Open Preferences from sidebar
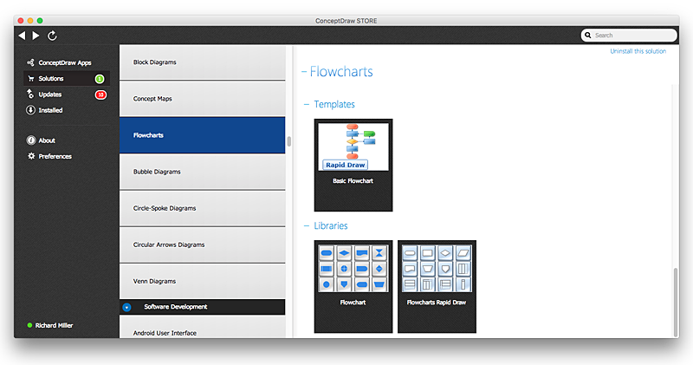The width and height of the screenshot is (693, 365). coord(55,156)
